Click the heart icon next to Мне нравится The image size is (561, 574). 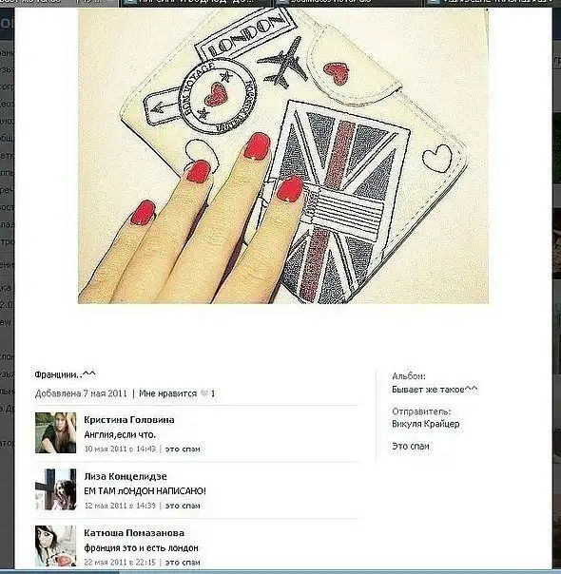coord(204,393)
